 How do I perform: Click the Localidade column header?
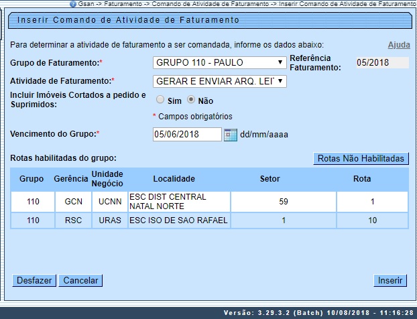point(174,179)
